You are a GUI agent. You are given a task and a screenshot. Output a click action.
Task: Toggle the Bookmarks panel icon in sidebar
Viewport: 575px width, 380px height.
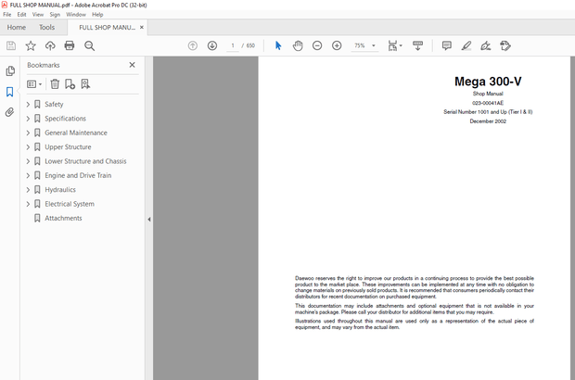(10, 92)
